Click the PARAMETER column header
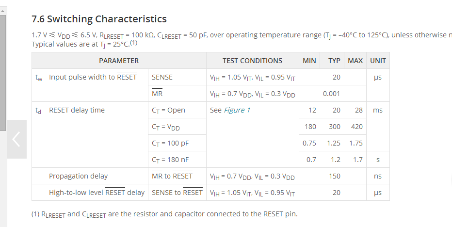The image size is (452, 227). click(119, 61)
